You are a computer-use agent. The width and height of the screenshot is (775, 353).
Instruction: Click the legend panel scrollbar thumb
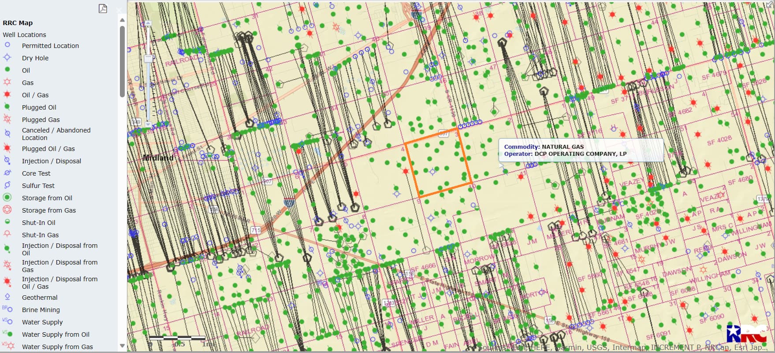(122, 62)
